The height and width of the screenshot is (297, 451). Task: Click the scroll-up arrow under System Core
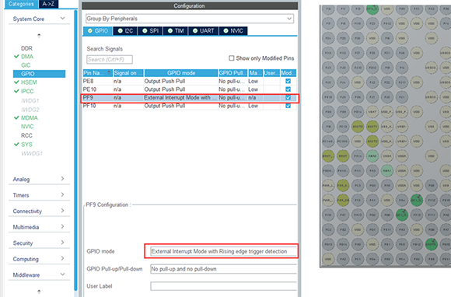[39, 35]
